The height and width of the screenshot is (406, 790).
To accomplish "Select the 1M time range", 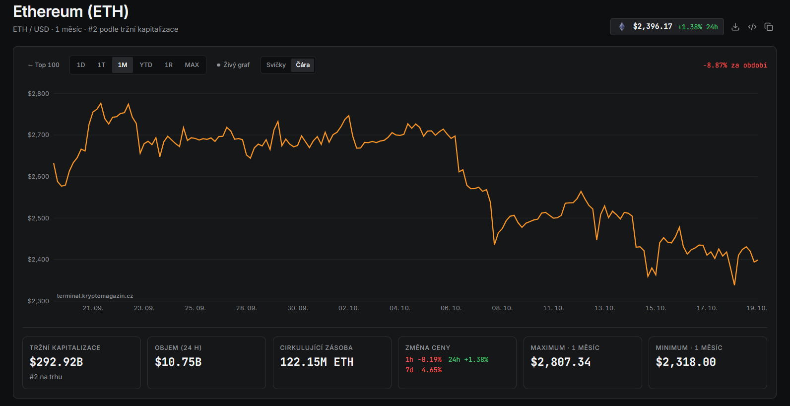I will pos(123,65).
